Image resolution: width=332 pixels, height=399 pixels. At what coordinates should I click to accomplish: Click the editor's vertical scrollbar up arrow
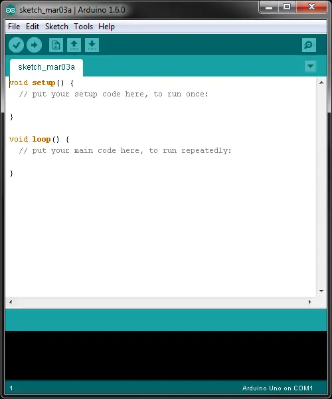pyautogui.click(x=321, y=82)
